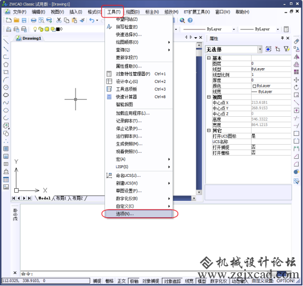Choose 草图设置(F)... menu entry
This screenshot has width=303, height=286.
(x=139, y=191)
